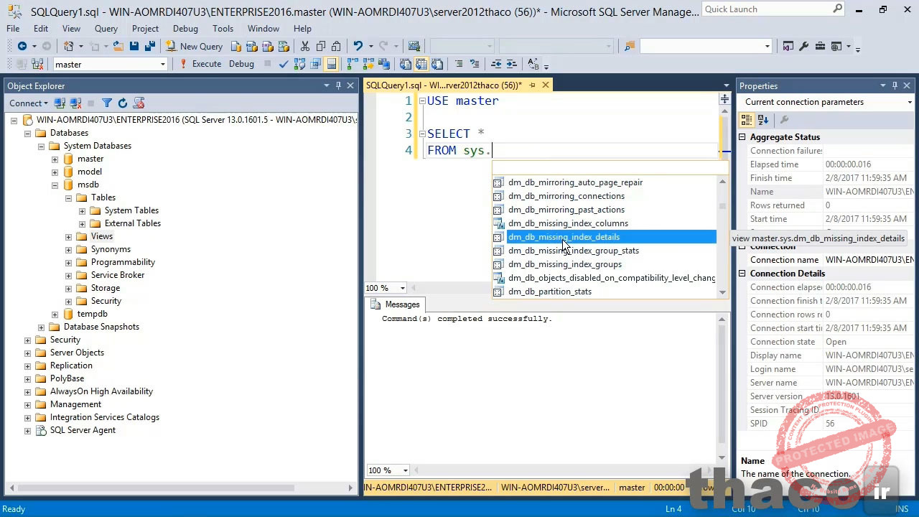Click the Comment Out Selected Lines icon
Image resolution: width=919 pixels, height=517 pixels.
click(x=459, y=64)
